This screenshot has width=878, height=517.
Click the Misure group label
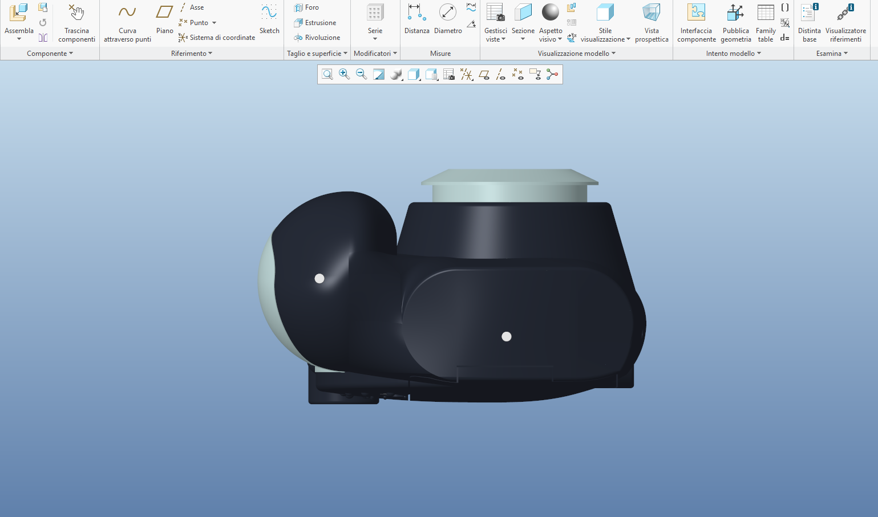[x=440, y=53]
